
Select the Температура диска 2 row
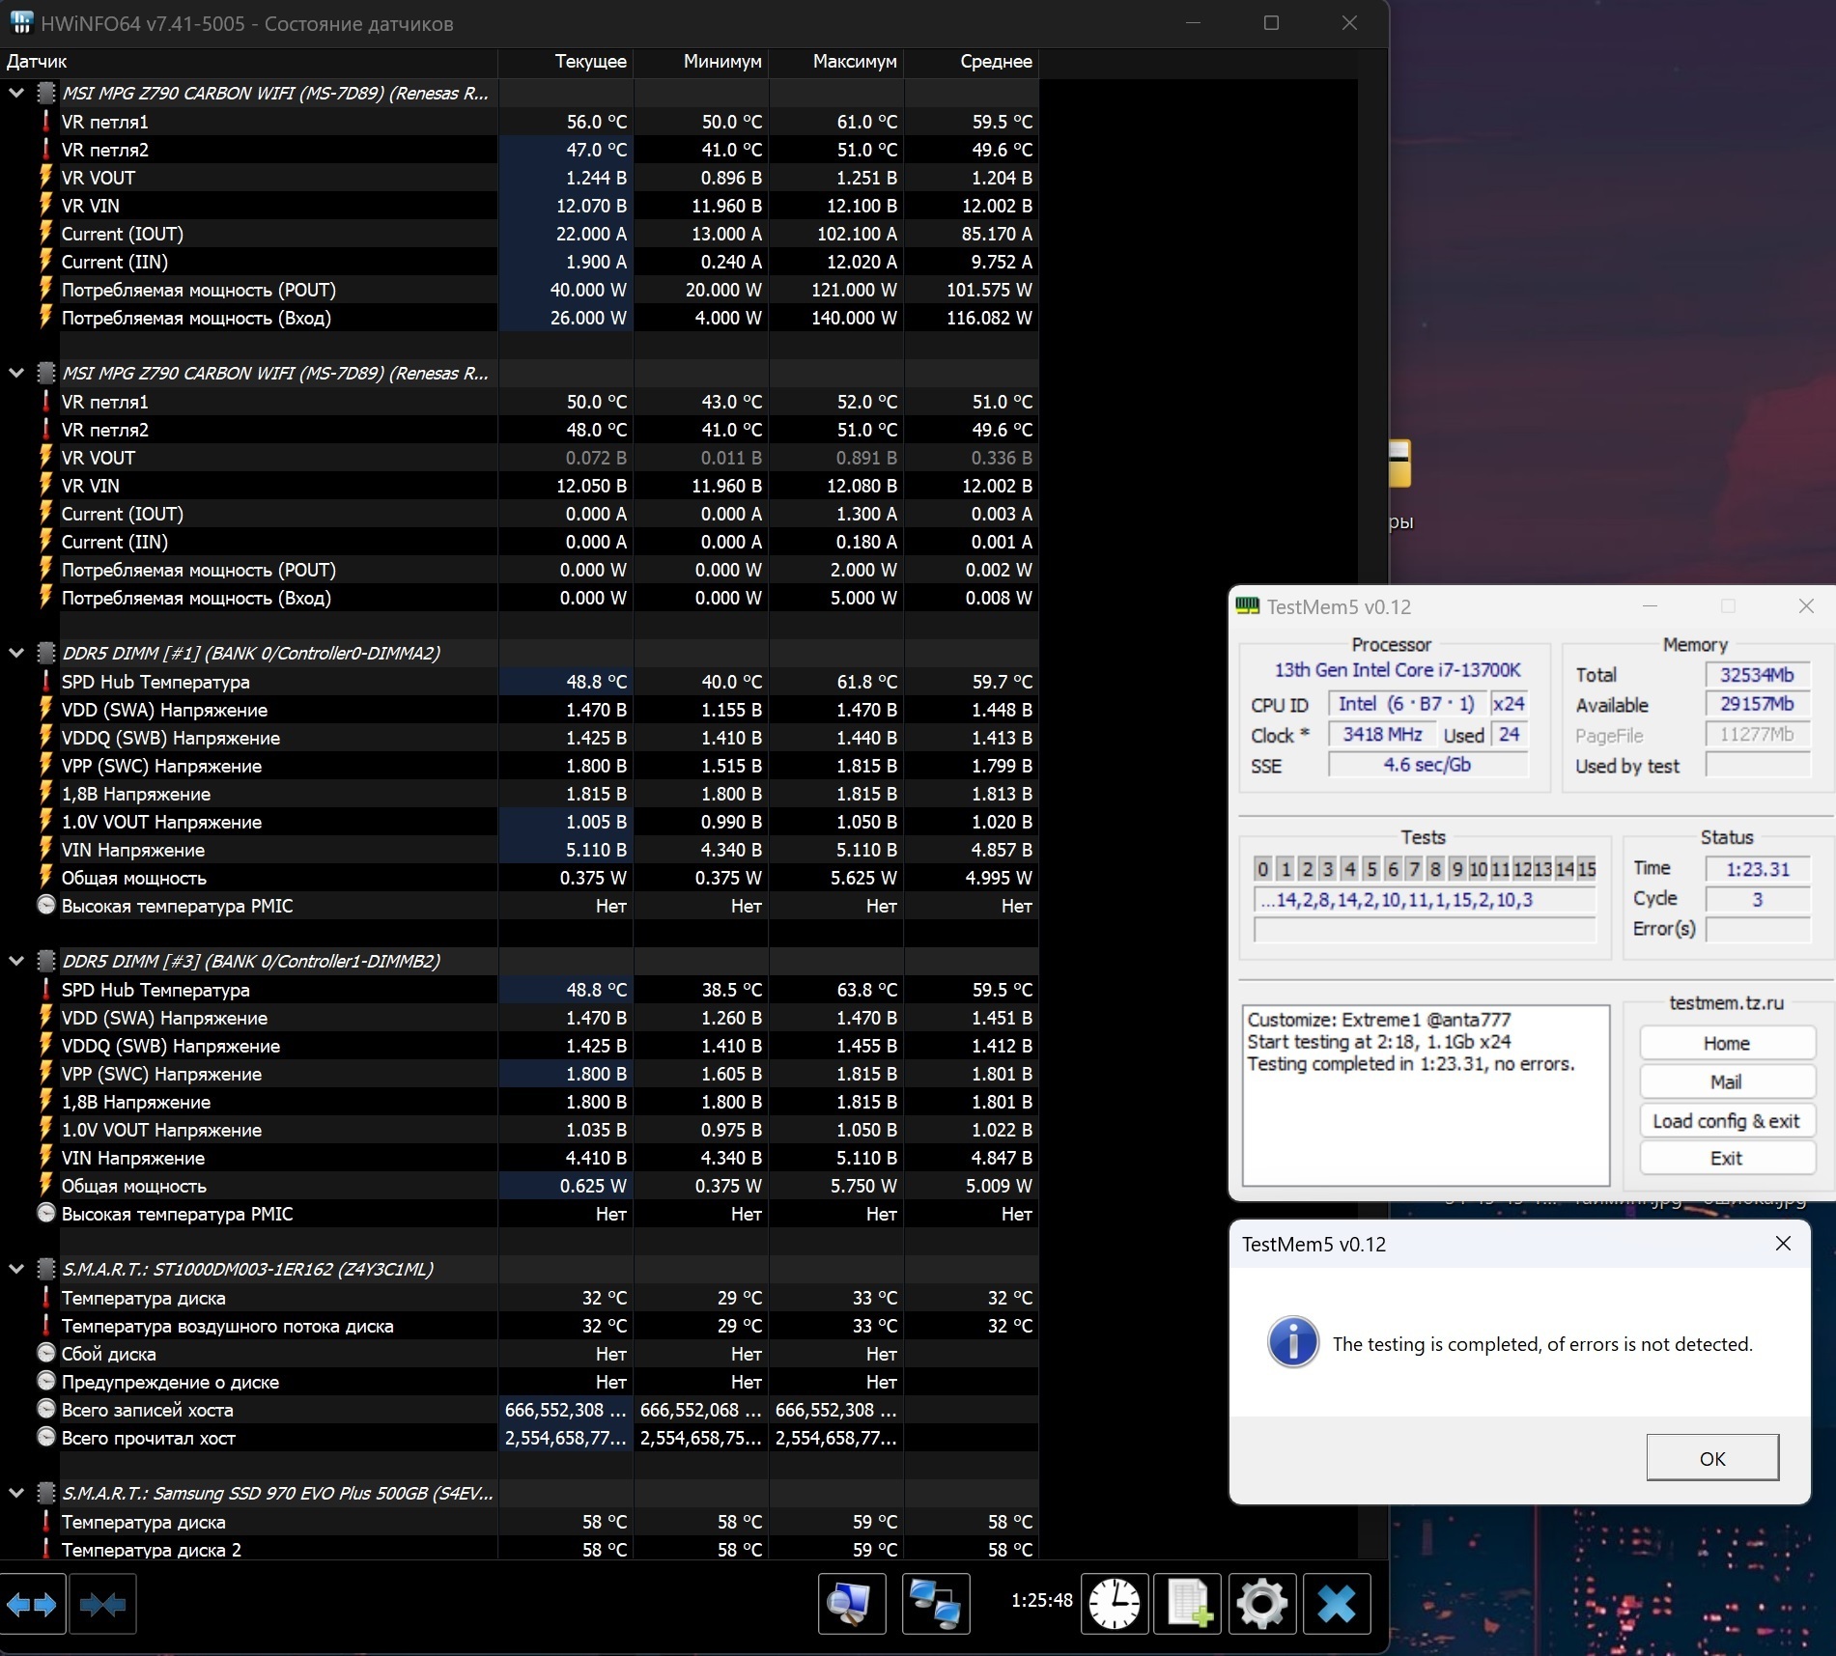point(519,1549)
